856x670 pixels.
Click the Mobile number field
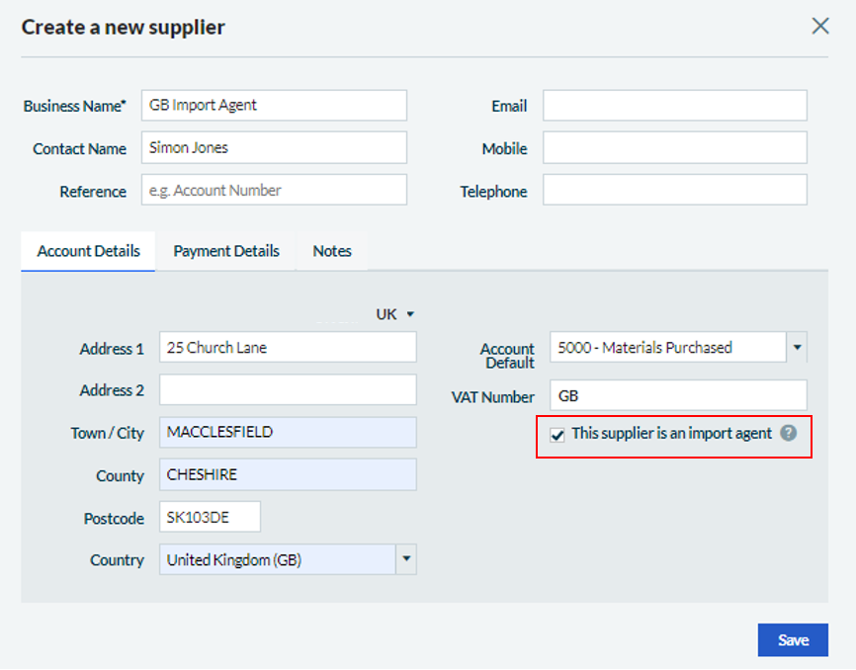[674, 148]
